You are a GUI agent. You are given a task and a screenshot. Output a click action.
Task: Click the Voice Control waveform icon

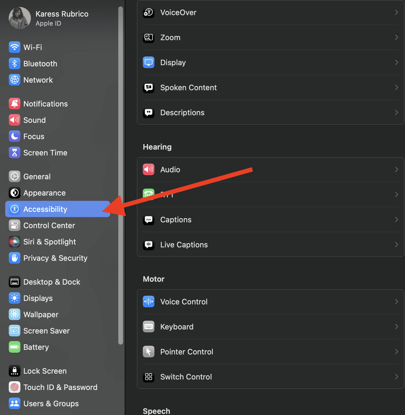tap(149, 302)
